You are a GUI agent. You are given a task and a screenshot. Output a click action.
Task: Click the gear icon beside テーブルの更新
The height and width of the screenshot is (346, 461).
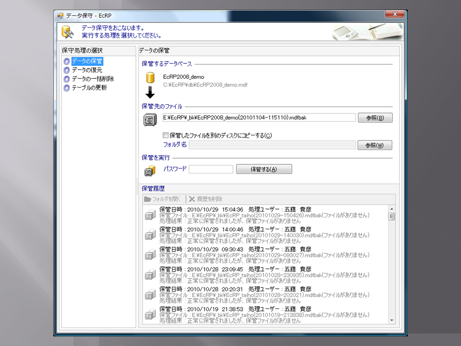[x=67, y=88]
